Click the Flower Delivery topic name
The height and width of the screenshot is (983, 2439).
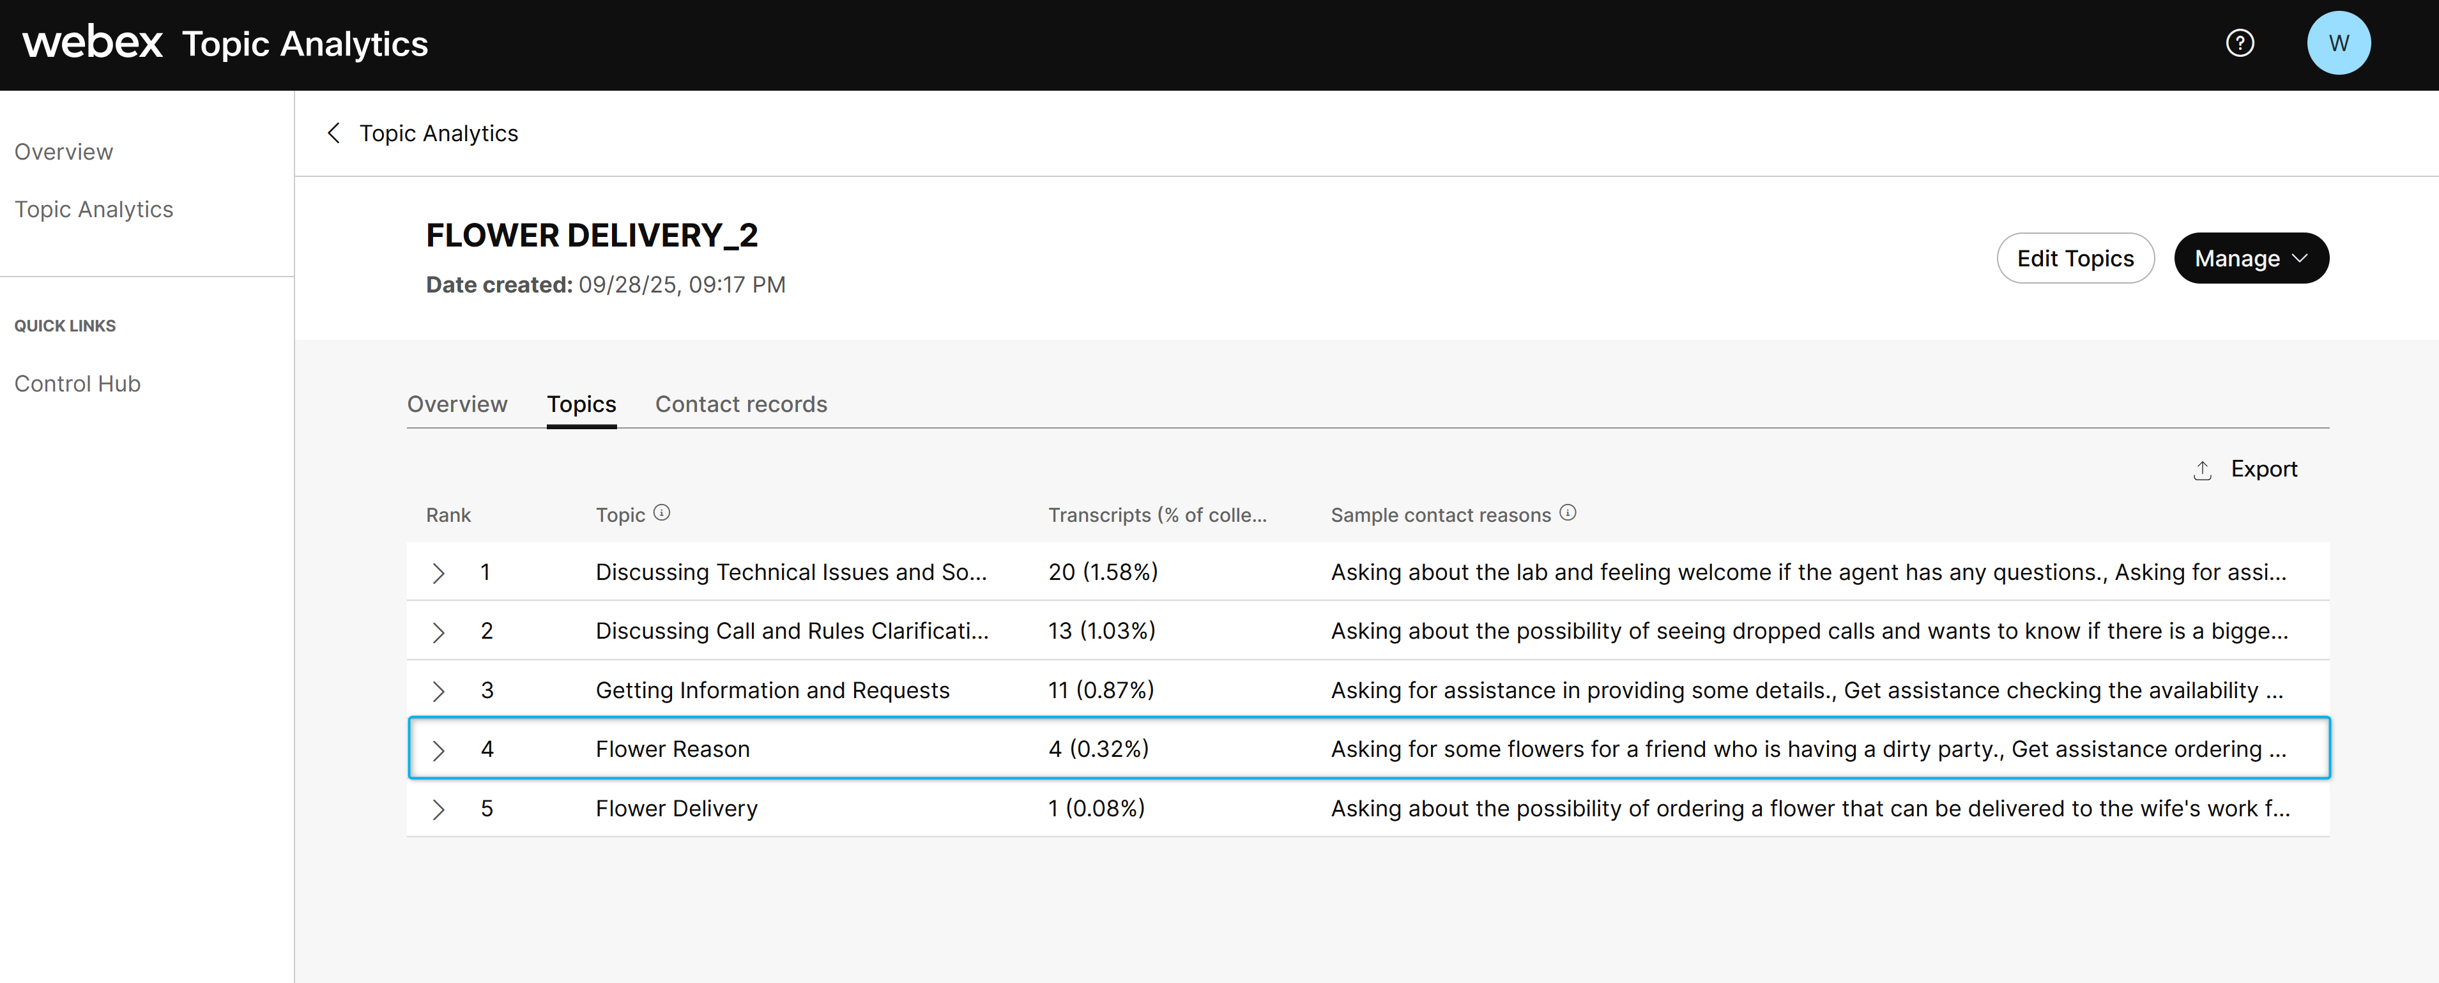676,809
